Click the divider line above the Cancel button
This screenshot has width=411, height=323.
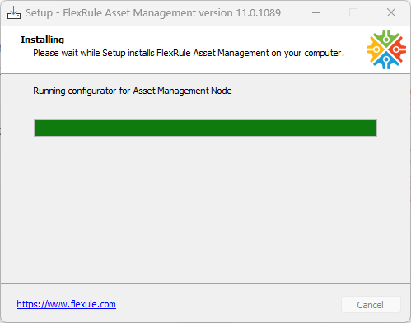205,283
